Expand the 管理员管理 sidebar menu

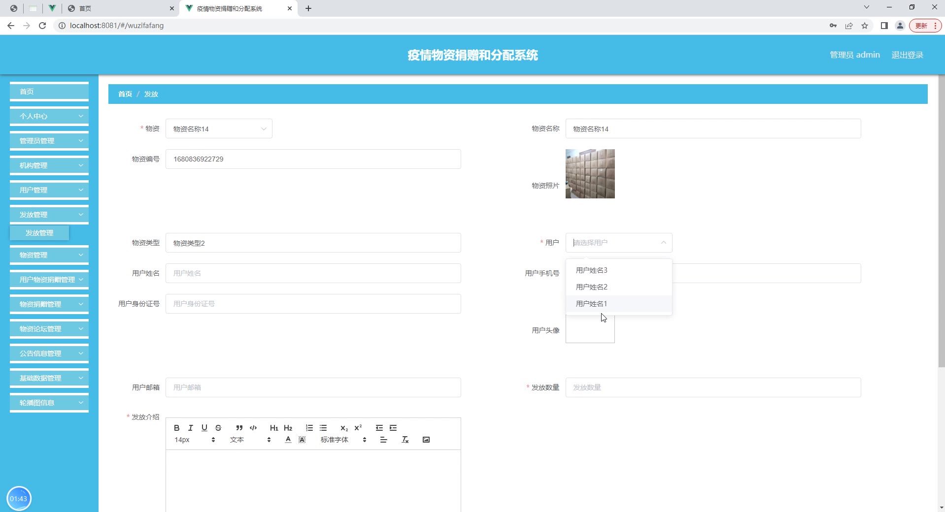pos(49,141)
